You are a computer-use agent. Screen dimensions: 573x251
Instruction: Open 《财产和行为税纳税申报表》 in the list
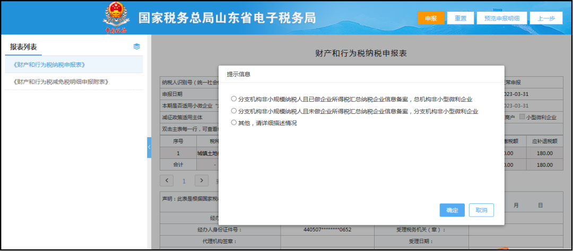[74, 65]
